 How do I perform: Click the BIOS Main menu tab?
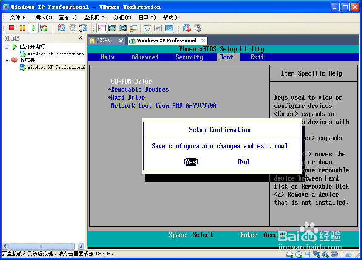(107, 57)
